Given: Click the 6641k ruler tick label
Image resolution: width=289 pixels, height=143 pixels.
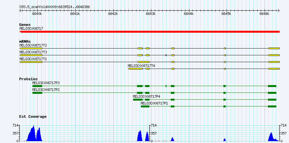Looking at the screenshot, I should pyautogui.click(x=75, y=14).
